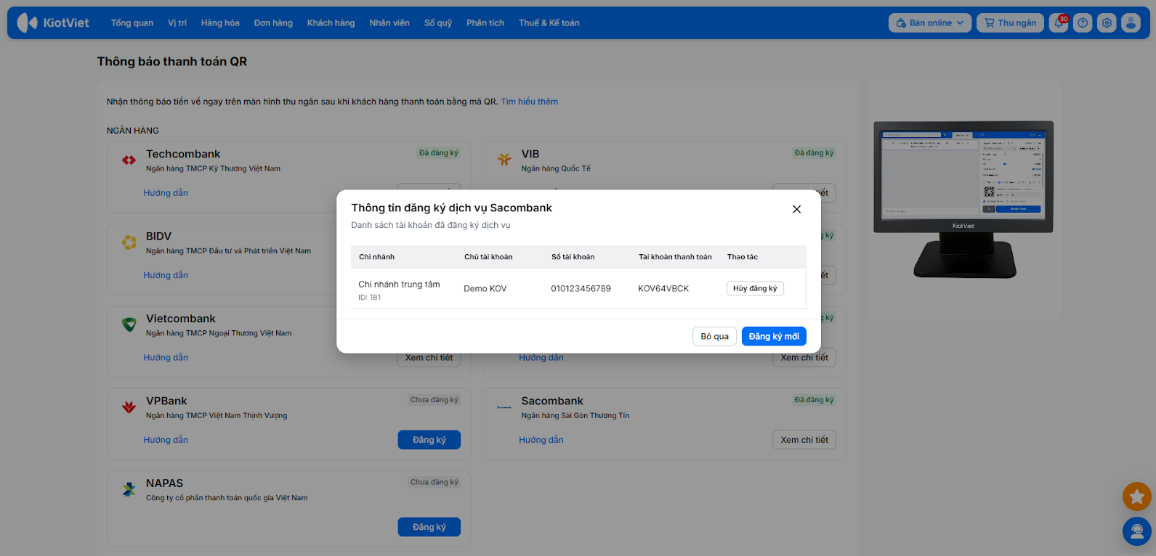Open the user account avatar
The image size is (1156, 556).
click(1131, 23)
